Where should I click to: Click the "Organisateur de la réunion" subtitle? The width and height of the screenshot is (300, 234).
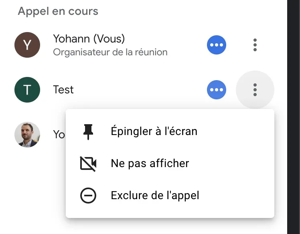point(110,52)
